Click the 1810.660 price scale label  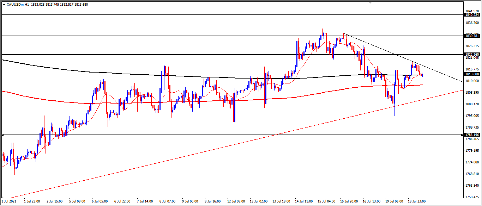[x=472, y=81]
